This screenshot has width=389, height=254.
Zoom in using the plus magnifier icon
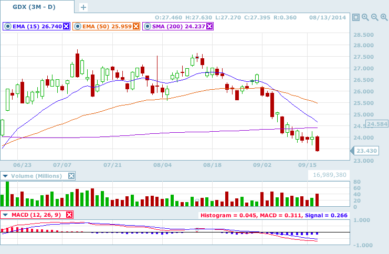pyautogui.click(x=384, y=17)
